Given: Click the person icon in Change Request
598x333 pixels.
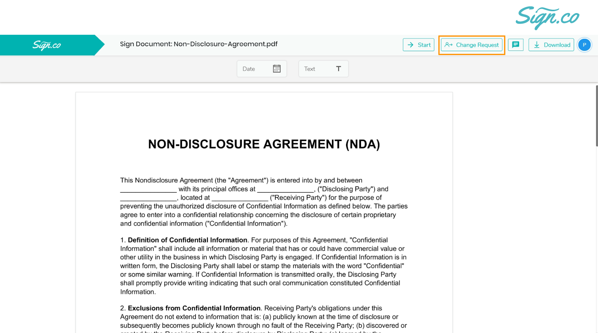Looking at the screenshot, I should 449,45.
